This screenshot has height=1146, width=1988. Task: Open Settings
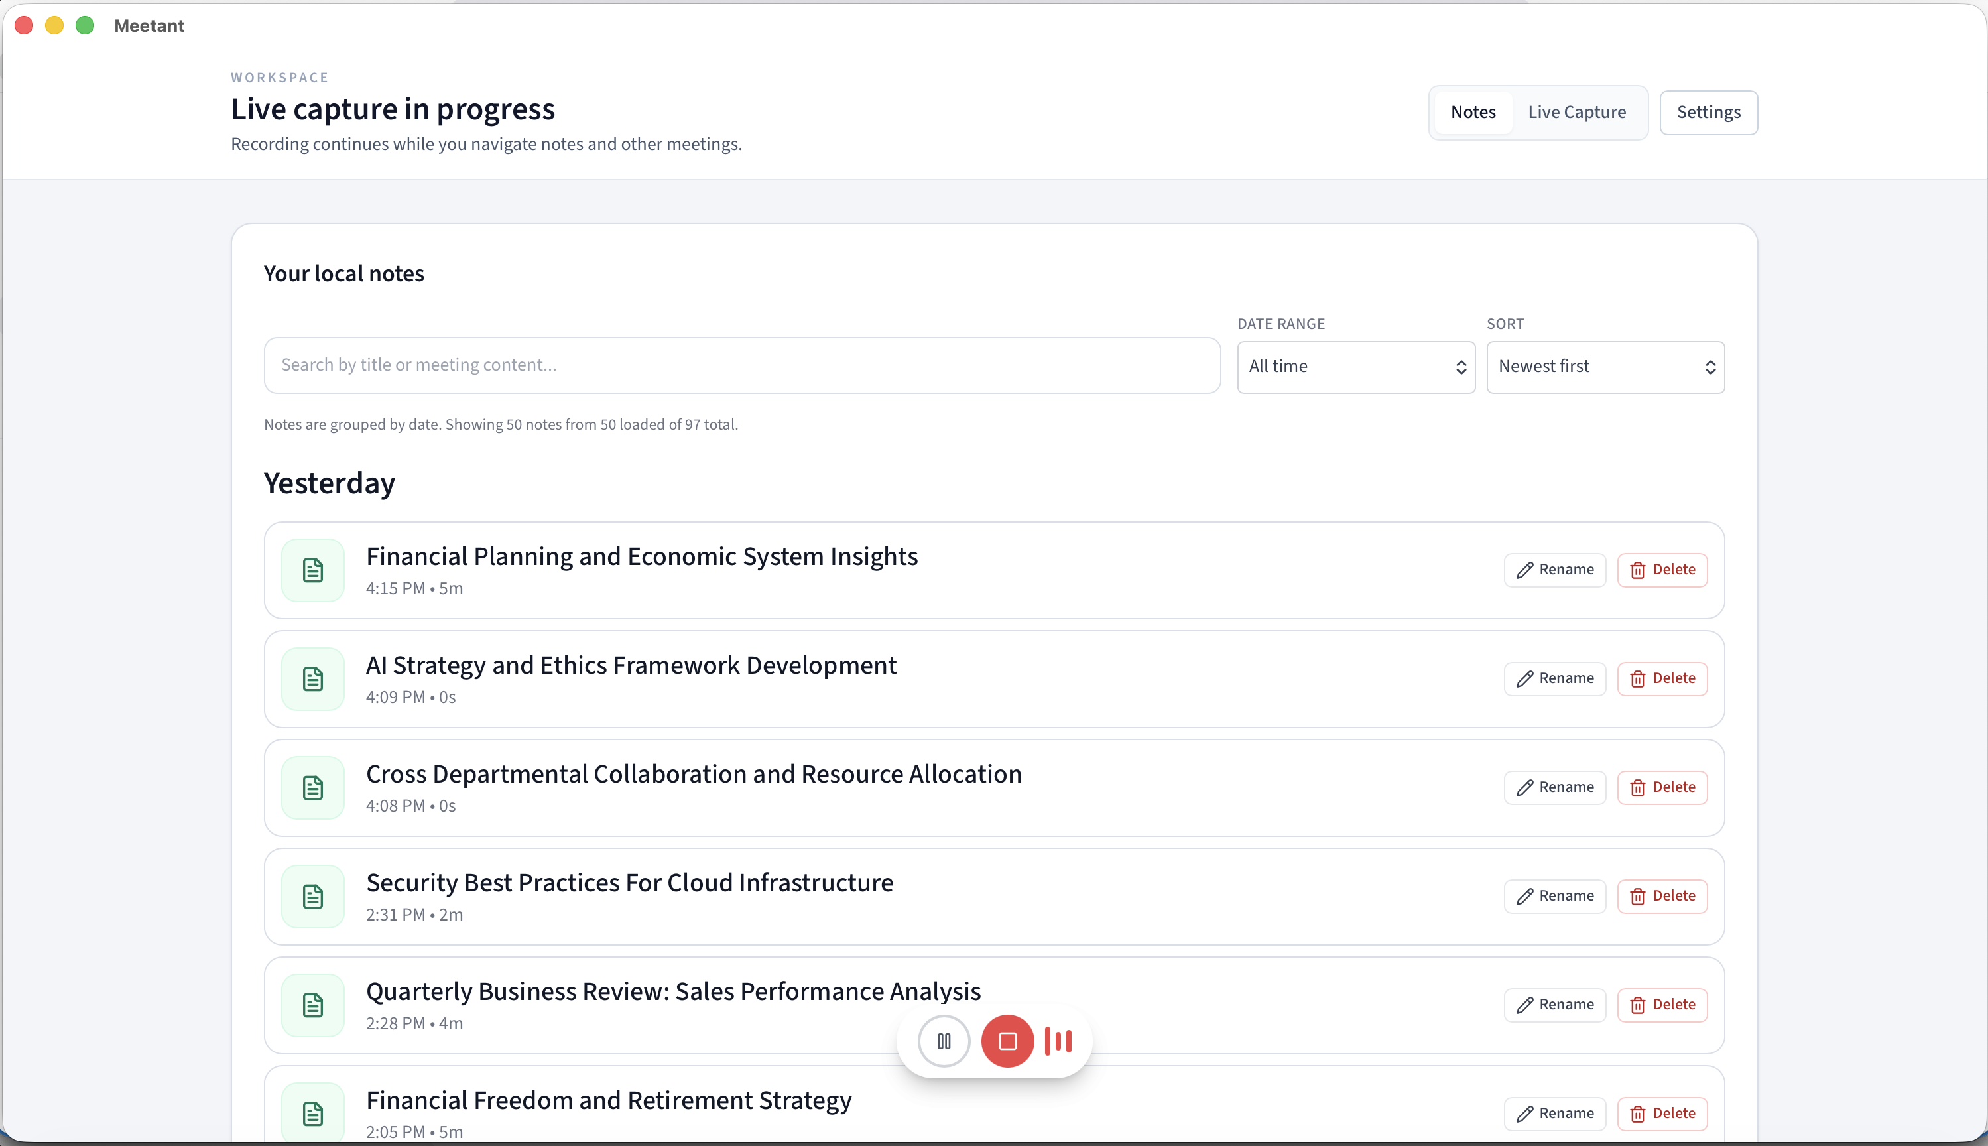pyautogui.click(x=1709, y=112)
